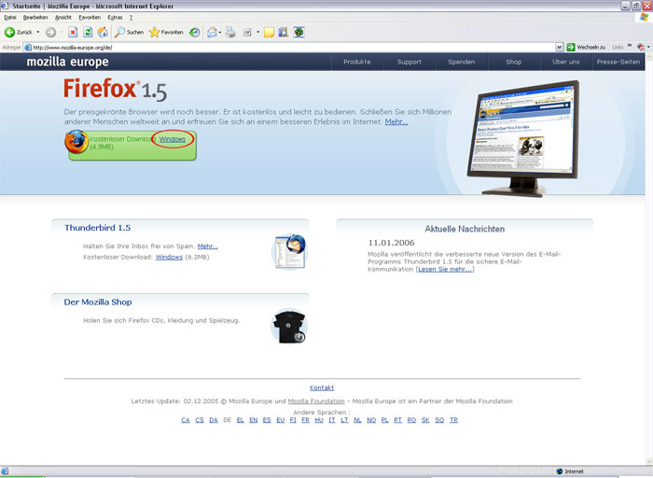653x478 pixels.
Task: Click the research book toolbar icon
Action: pyautogui.click(x=284, y=32)
